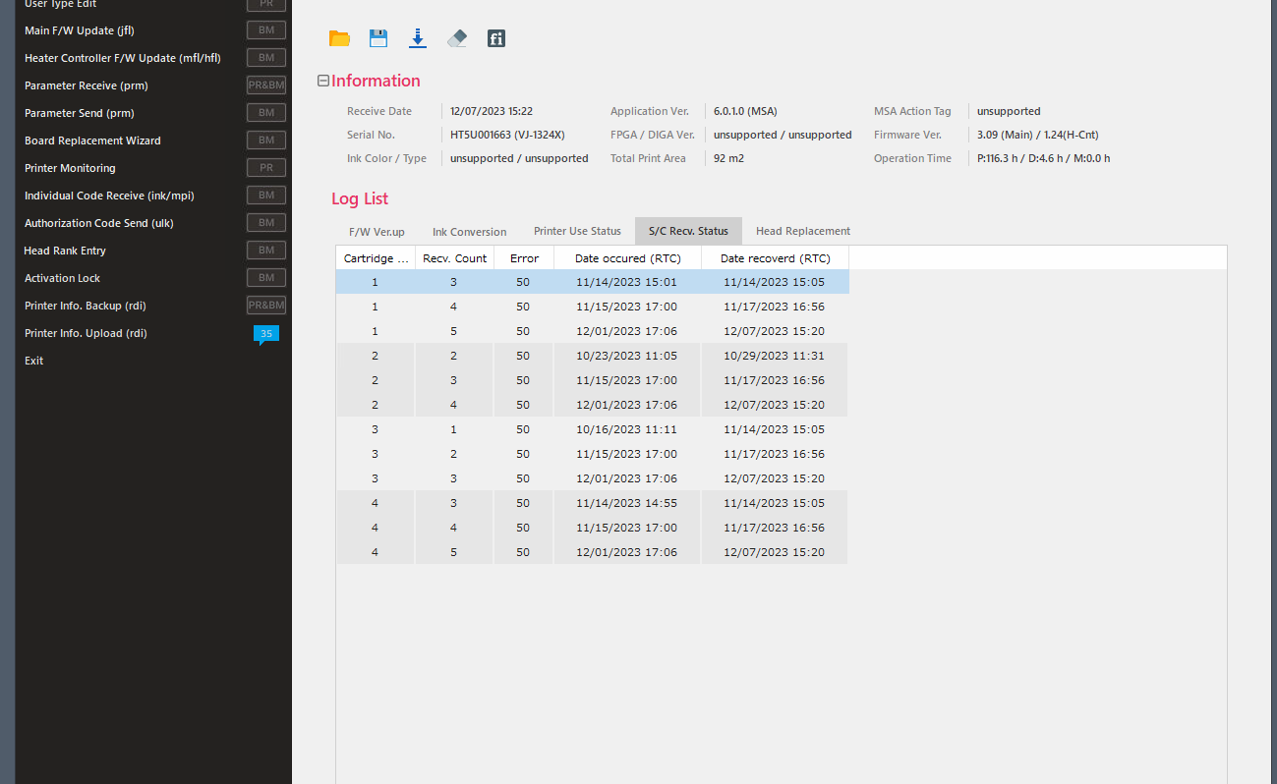1277x784 pixels.
Task: Select the row for cartridge 1, recv. count 5
Action: [592, 331]
